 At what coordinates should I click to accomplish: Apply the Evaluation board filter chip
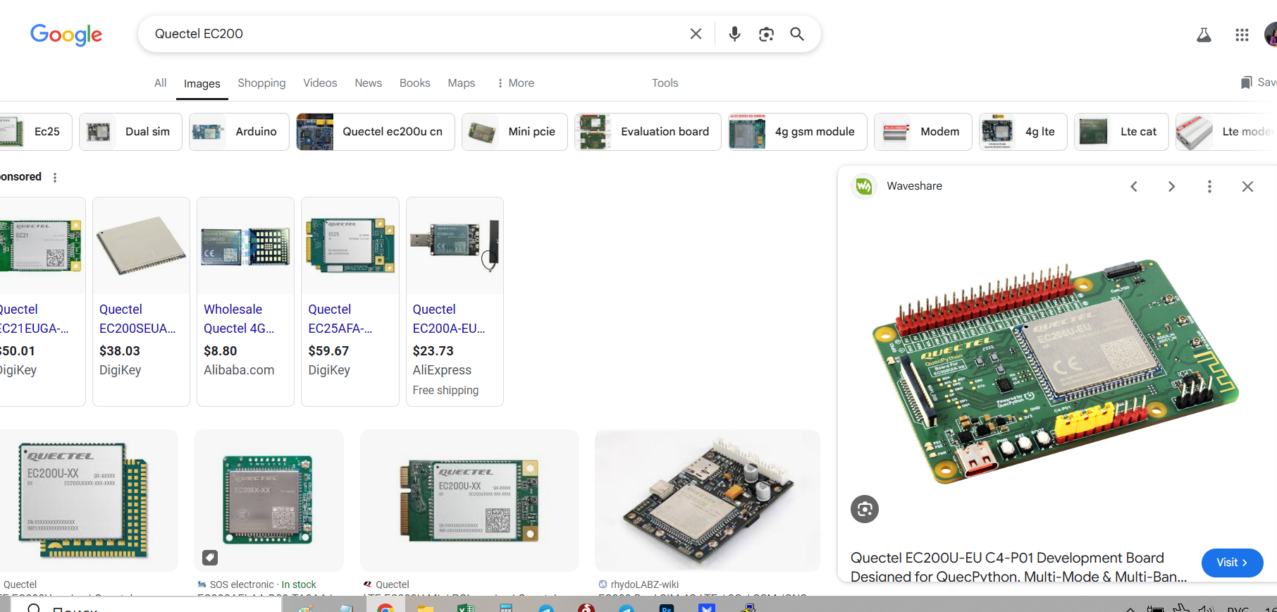click(x=648, y=132)
